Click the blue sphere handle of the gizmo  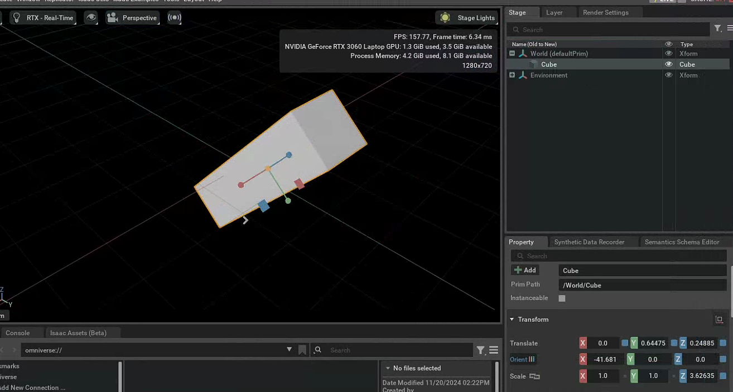click(x=289, y=155)
